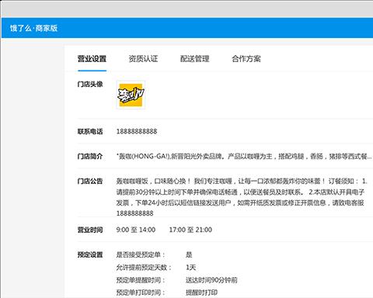The height and width of the screenshot is (298, 373).
Task: Click the phone number at announcement end
Action: [134, 213]
